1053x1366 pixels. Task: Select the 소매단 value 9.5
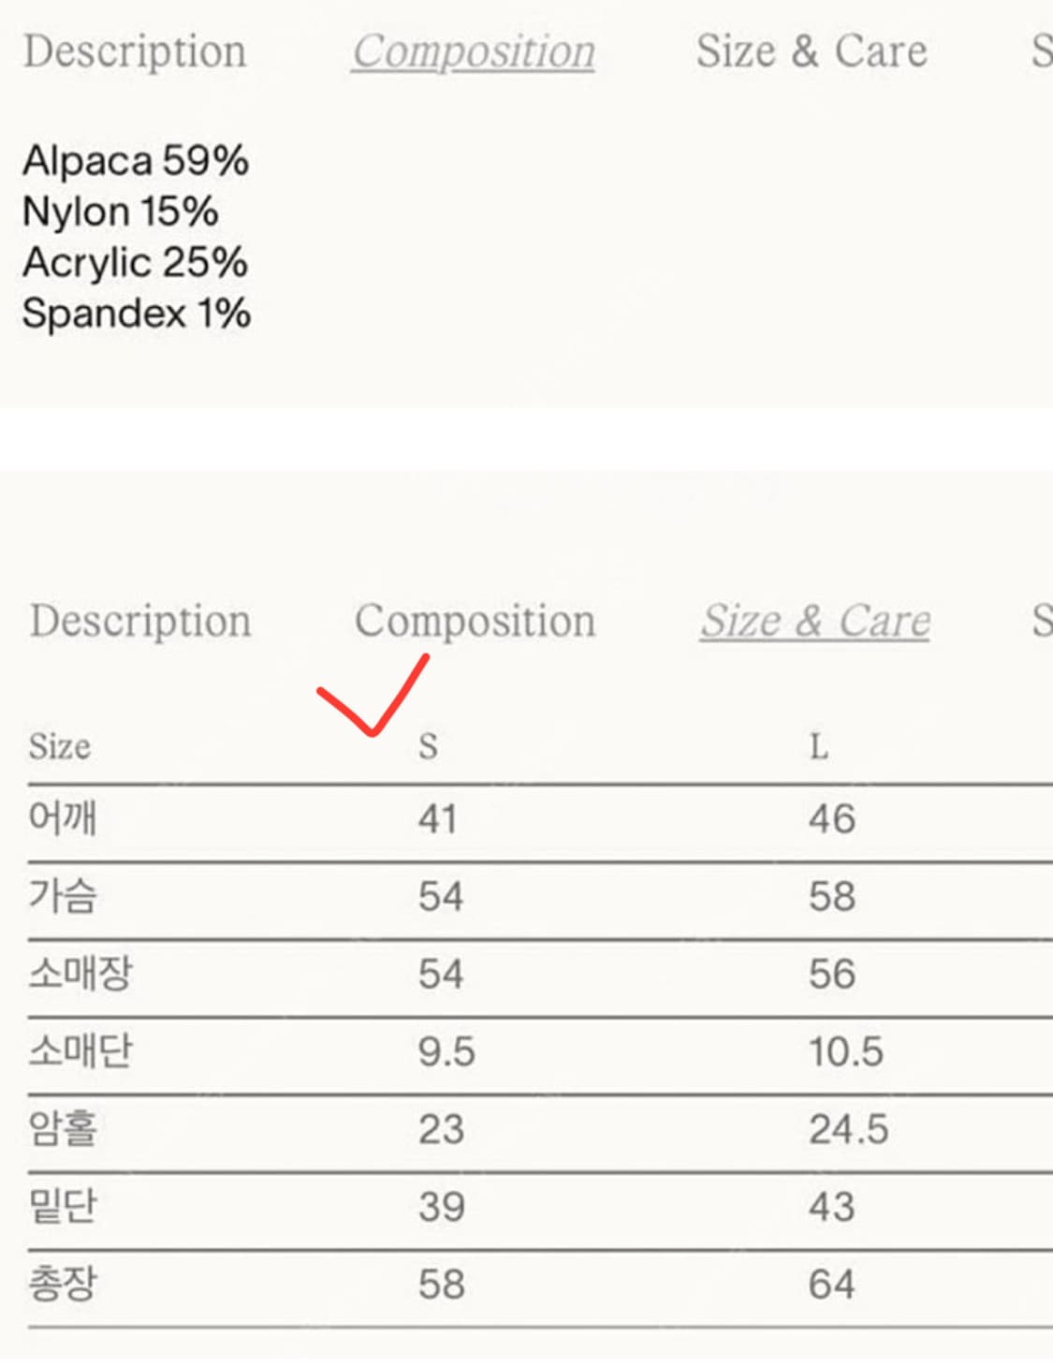[x=446, y=1051]
